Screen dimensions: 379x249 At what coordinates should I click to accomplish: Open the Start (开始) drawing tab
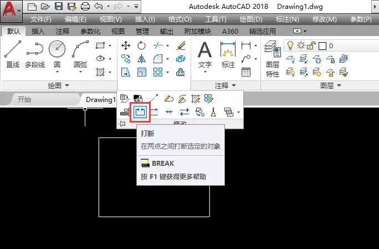tap(24, 99)
